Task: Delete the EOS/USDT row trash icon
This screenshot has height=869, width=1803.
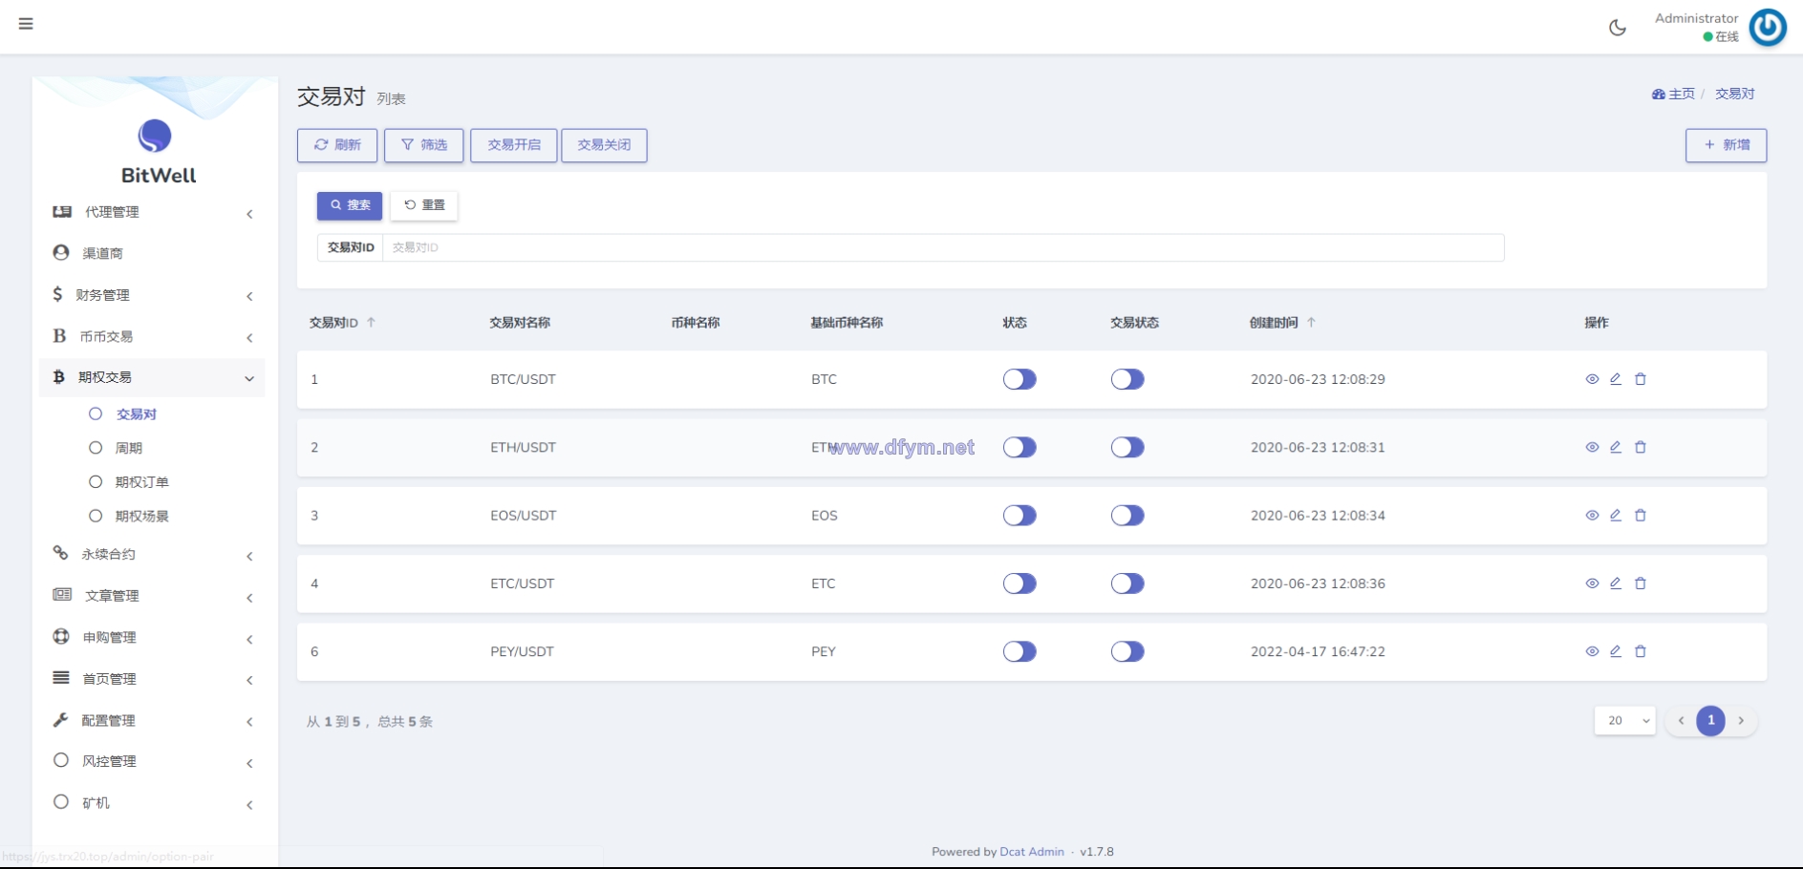Action: click(x=1641, y=515)
